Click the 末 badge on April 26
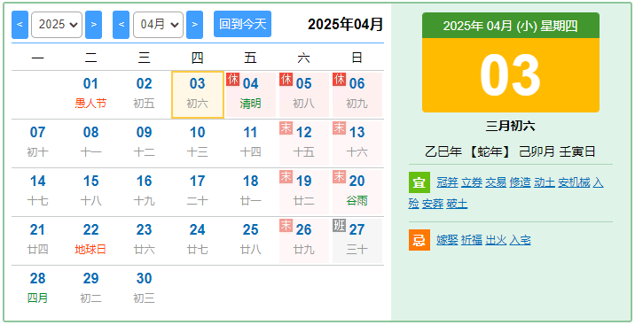The height and width of the screenshot is (325, 635). coord(286,226)
